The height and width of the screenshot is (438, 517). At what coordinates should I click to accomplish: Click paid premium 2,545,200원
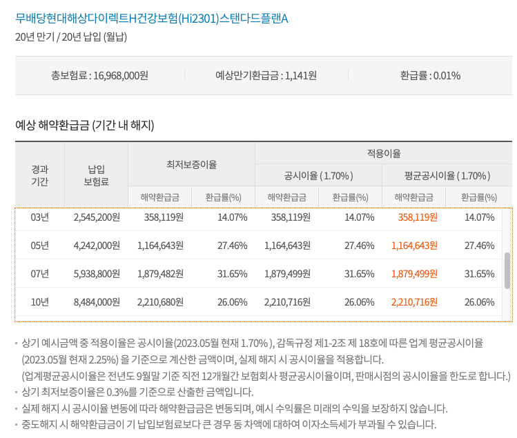coord(97,217)
